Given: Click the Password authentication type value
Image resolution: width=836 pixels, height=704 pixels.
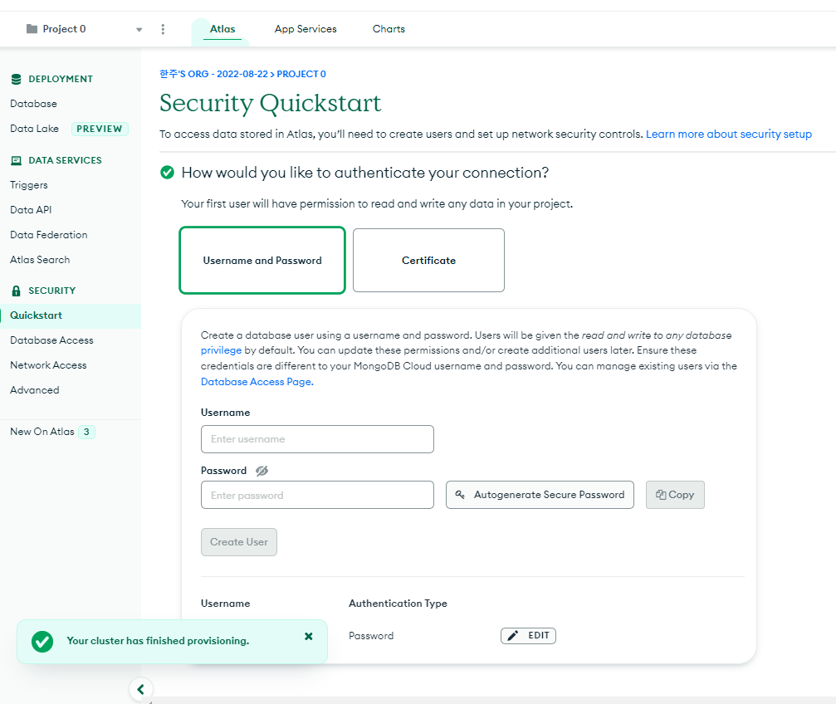Looking at the screenshot, I should (371, 636).
